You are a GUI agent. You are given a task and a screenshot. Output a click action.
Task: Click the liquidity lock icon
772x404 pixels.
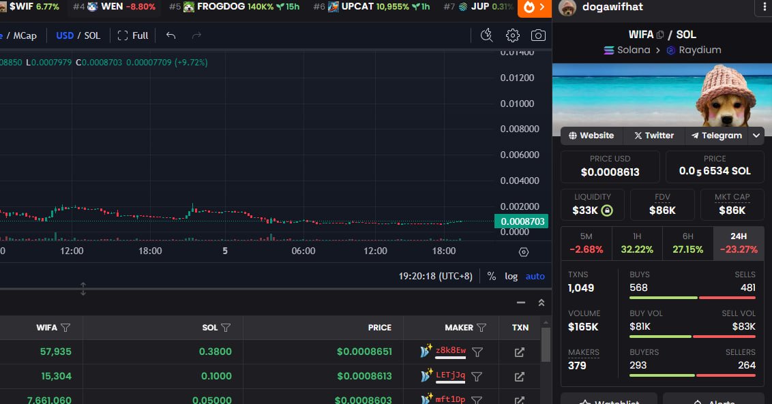coord(607,211)
